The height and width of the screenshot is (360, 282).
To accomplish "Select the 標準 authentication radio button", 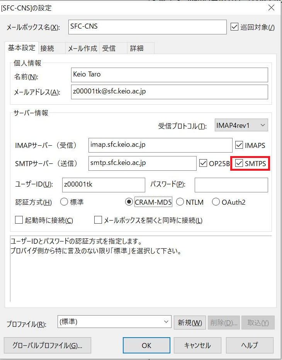I will tap(64, 202).
